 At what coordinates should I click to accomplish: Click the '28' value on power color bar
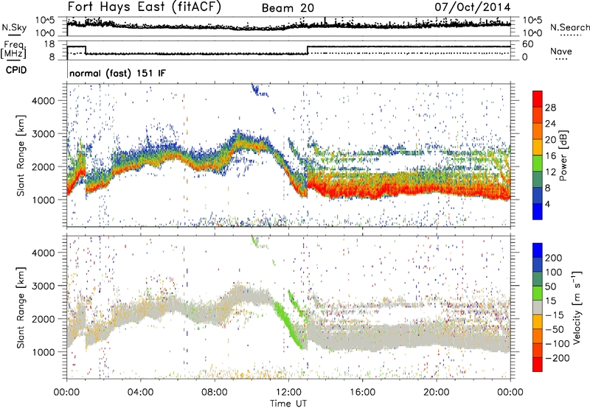[x=550, y=108]
